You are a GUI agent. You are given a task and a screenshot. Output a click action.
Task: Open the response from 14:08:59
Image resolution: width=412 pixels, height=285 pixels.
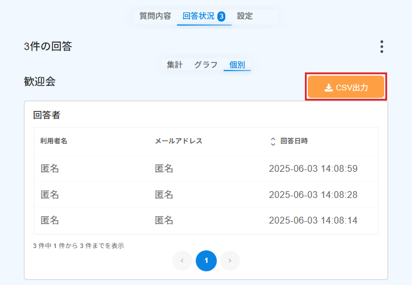click(206, 168)
